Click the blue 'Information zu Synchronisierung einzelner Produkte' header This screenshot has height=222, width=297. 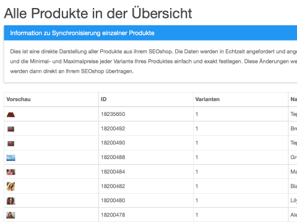click(150, 33)
